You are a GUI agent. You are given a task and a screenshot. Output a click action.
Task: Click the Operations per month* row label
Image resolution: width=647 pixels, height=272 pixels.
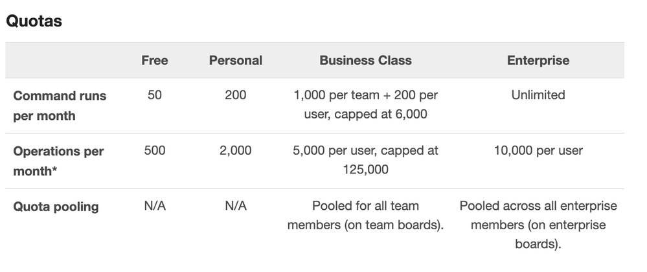(x=58, y=161)
